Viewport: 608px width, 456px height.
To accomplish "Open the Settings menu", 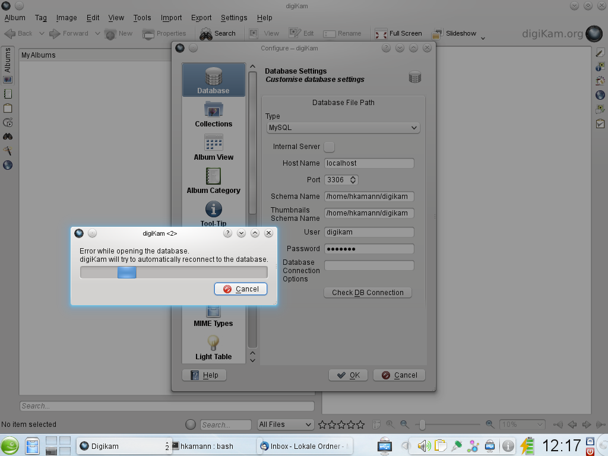I will click(233, 18).
